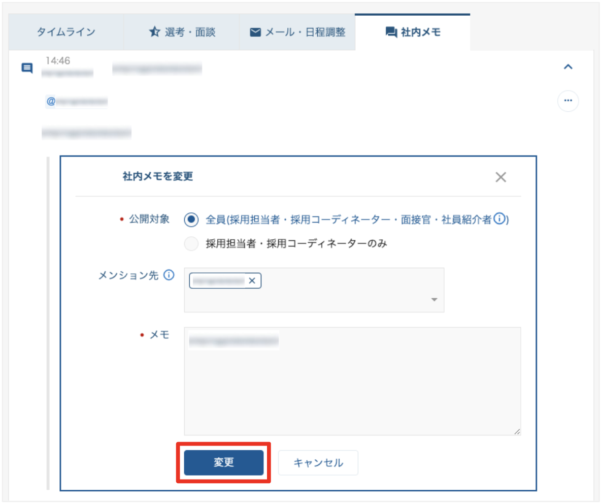Close the 社内メモを変更 dialog with X

(x=500, y=177)
